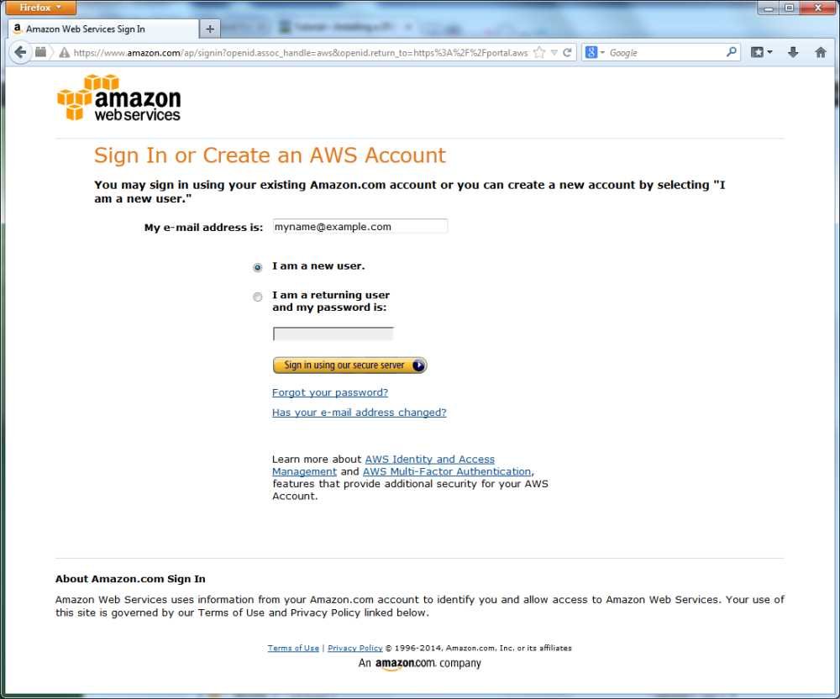840x699 pixels.
Task: Click the password input field
Action: (333, 334)
